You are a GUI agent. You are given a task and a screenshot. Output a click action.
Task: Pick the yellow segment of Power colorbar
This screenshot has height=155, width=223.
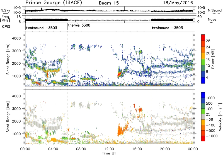click(x=203, y=56)
